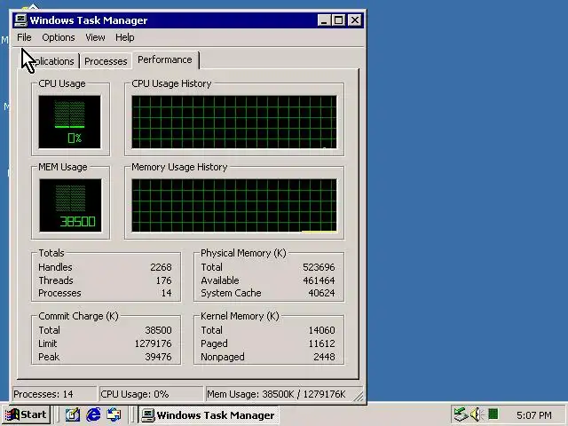The height and width of the screenshot is (426, 568).
Task: Click the status bar CPU Usage: 0%
Action: 152,394
